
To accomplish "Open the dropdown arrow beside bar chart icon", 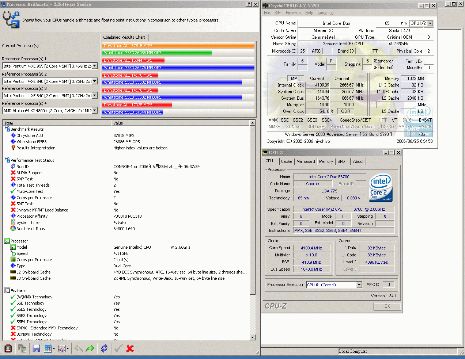I will point(54,349).
